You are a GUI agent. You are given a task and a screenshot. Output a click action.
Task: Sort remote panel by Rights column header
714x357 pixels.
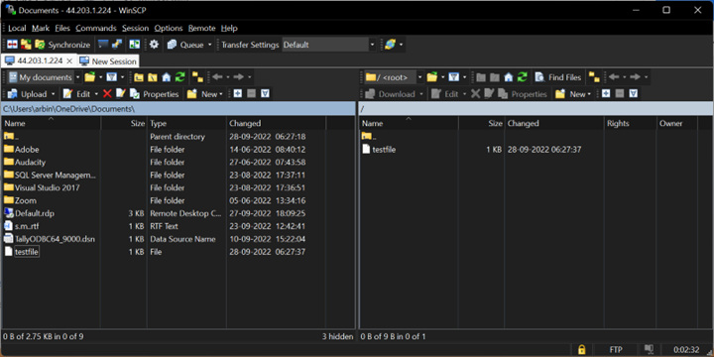[x=631, y=123]
